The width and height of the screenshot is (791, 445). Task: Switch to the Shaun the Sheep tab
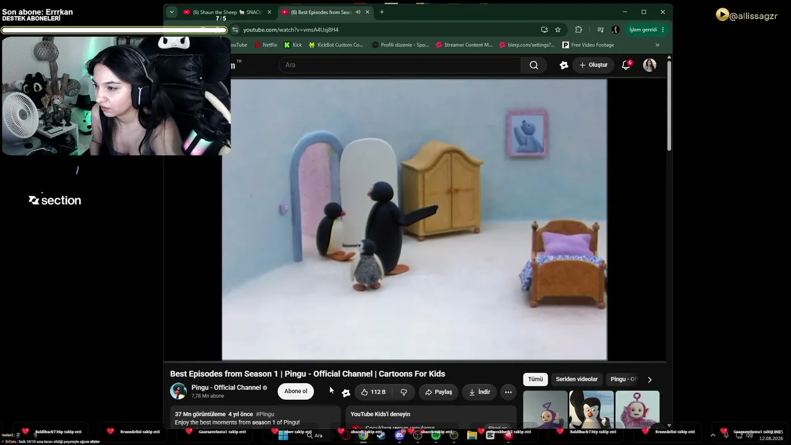(x=227, y=12)
